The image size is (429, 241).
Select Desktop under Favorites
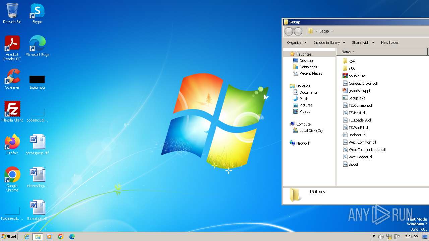306,61
